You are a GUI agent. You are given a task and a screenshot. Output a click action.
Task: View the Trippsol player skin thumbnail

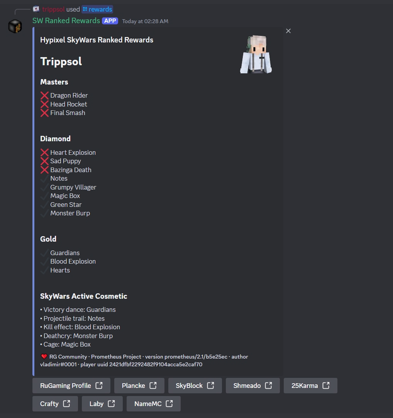point(256,54)
